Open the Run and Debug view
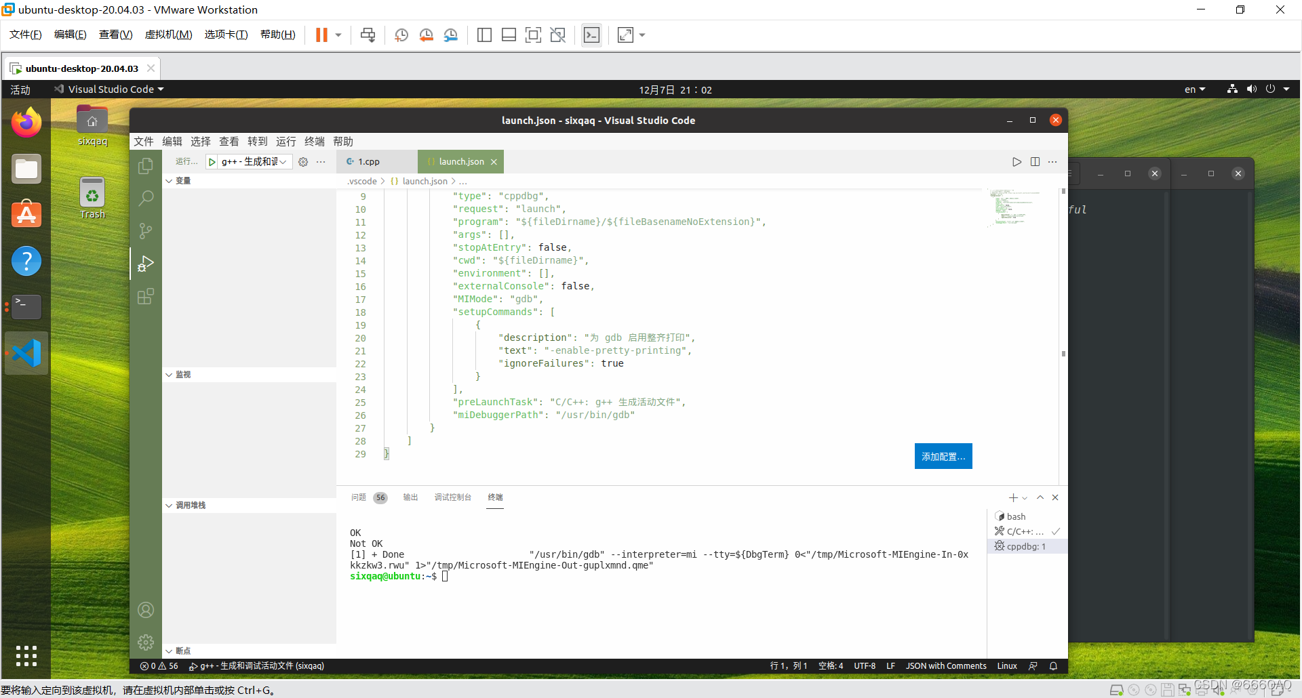This screenshot has width=1302, height=698. 145,264
